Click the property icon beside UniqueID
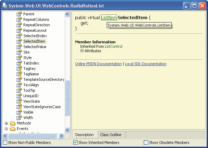This screenshot has height=148, width=208. pos(19,96)
